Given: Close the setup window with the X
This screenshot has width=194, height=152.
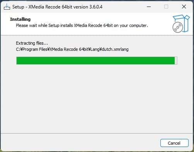Looking at the screenshot, I should coord(184,7).
